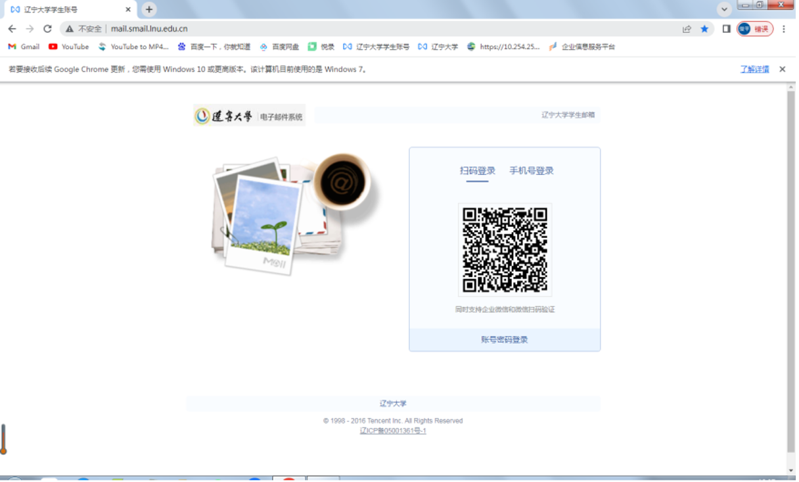Click the blue bookmark star icon
The image size is (799, 482).
[x=704, y=29]
